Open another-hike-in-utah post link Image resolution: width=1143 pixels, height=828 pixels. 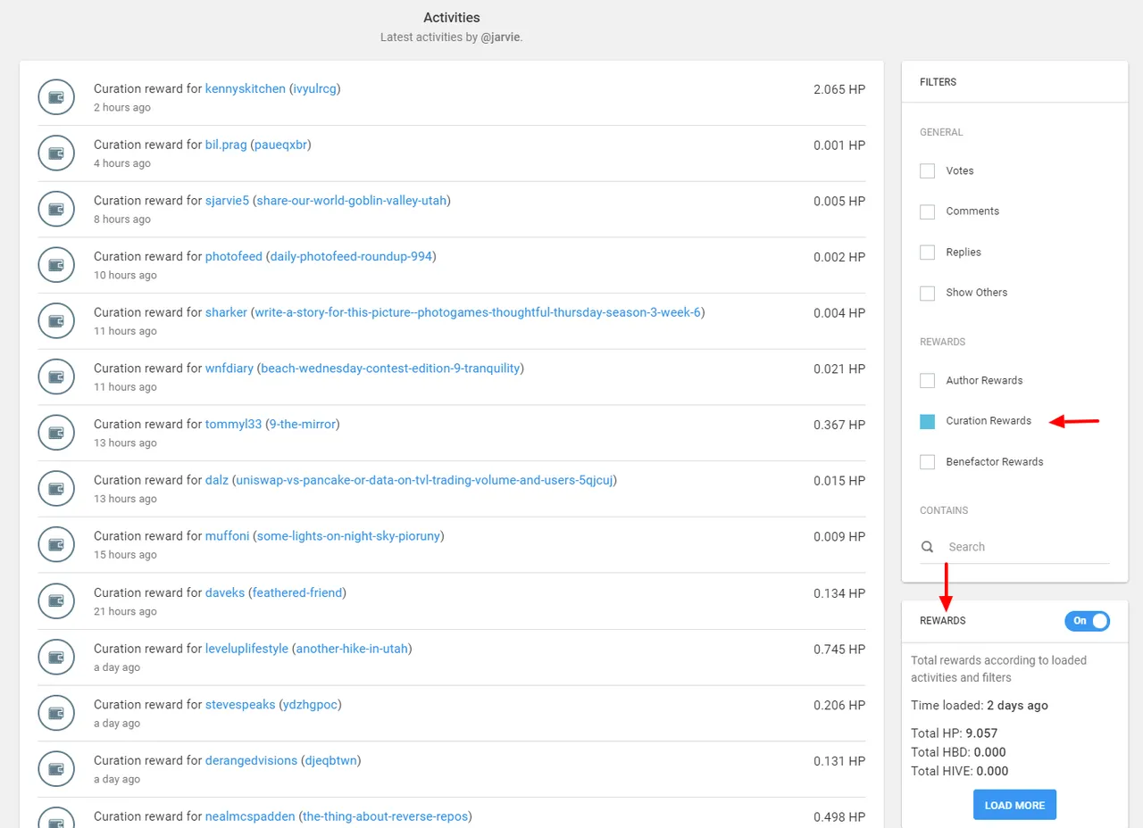pos(352,649)
